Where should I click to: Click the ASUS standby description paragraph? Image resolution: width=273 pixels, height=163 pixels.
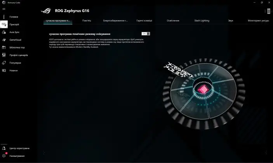[96, 43]
